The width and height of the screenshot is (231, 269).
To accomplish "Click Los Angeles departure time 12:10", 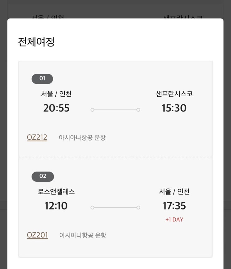I will coord(56,206).
